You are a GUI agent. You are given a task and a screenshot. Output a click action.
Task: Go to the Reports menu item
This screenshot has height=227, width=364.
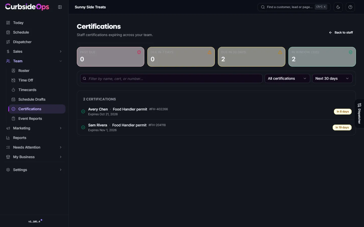(x=34, y=138)
